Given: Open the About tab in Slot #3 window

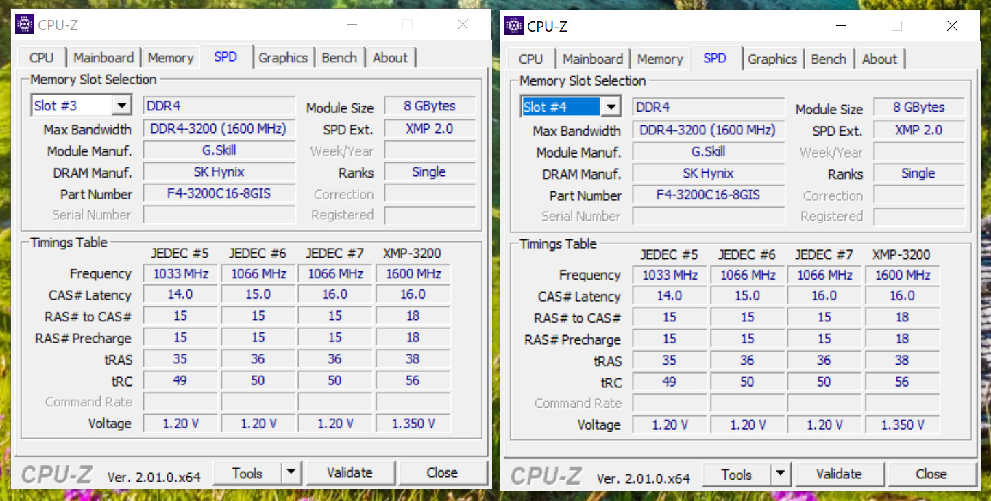Looking at the screenshot, I should tap(391, 58).
